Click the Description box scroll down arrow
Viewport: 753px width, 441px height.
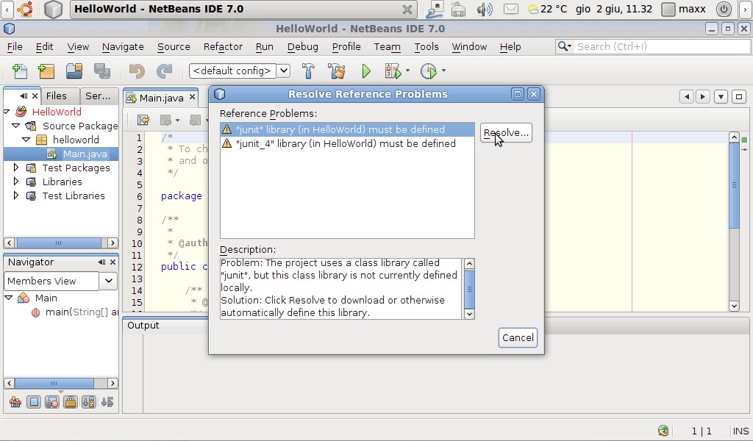(469, 314)
